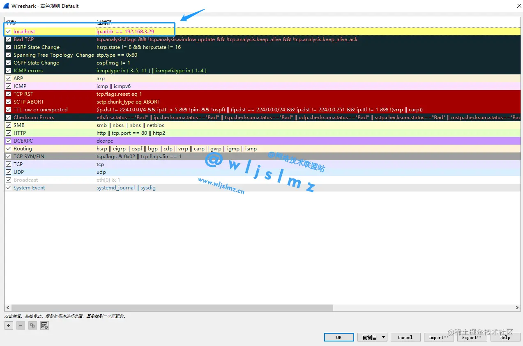
Task: Uncheck the localhost rule checkbox
Action: pyautogui.click(x=9, y=32)
